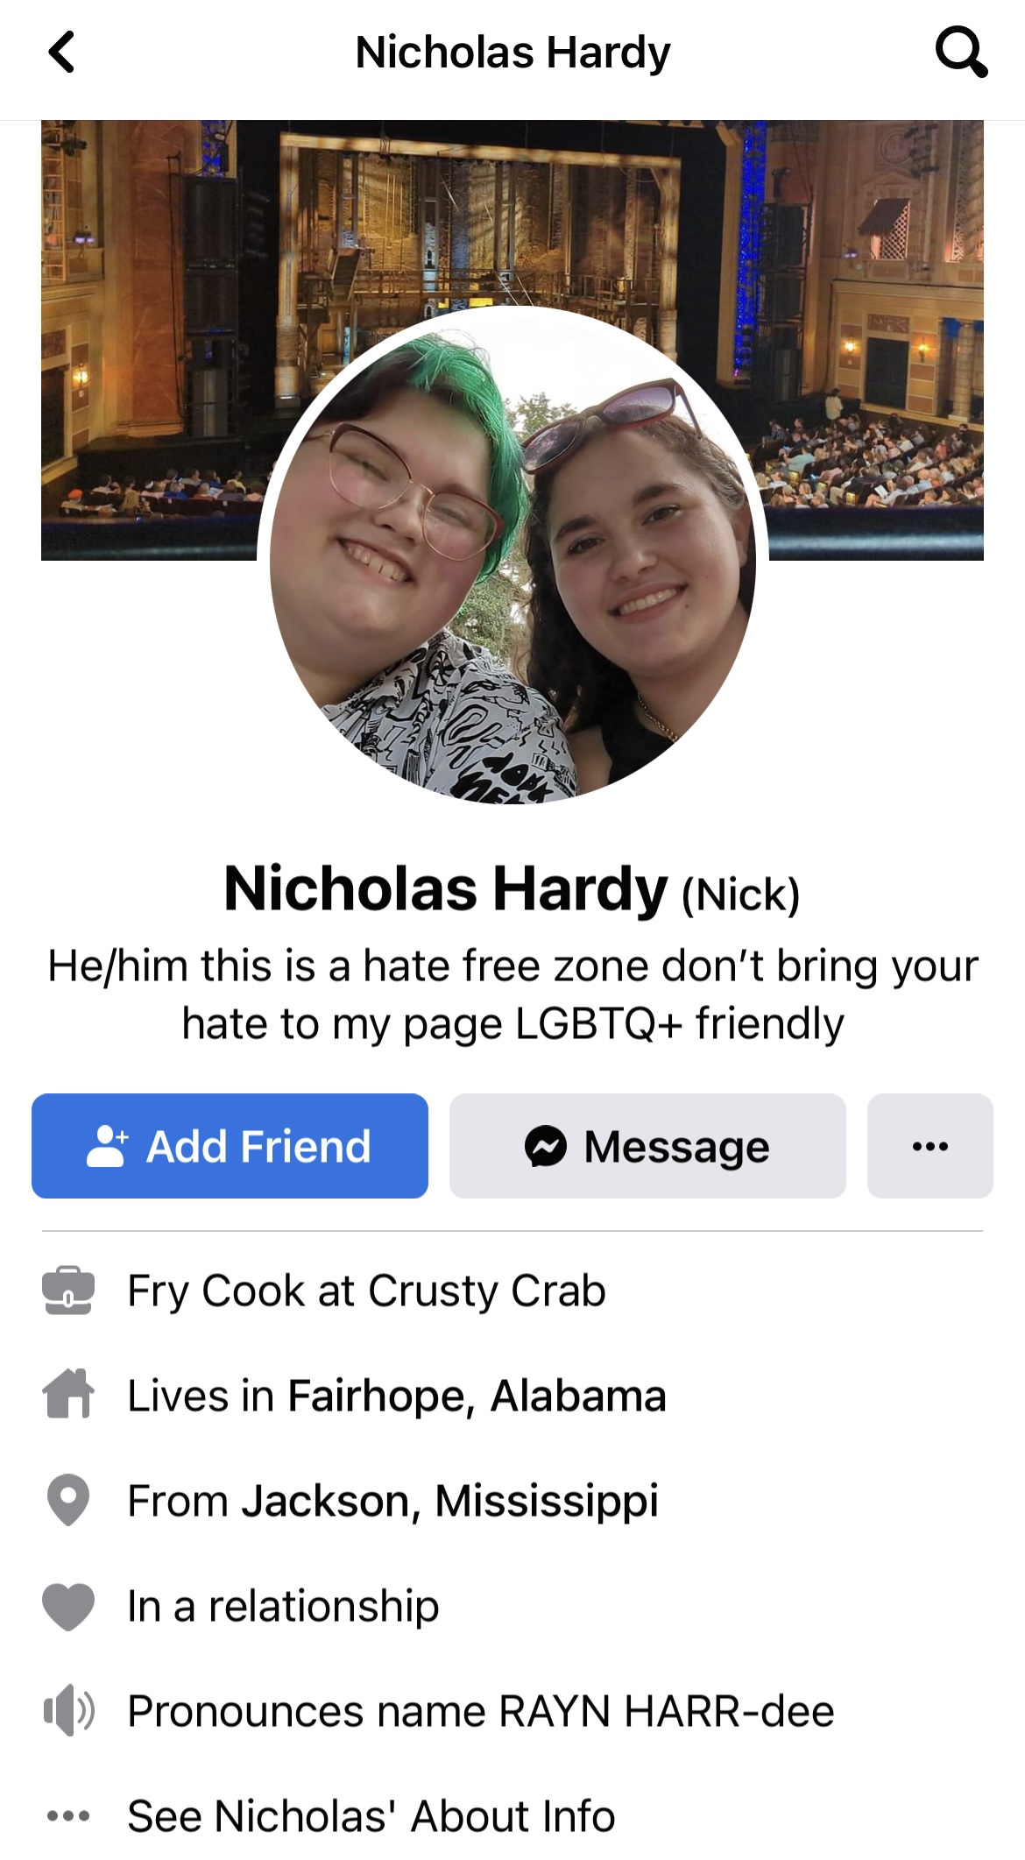The image size is (1025, 1860).
Task: Click the house icon beside Fairhope
Action: [68, 1394]
